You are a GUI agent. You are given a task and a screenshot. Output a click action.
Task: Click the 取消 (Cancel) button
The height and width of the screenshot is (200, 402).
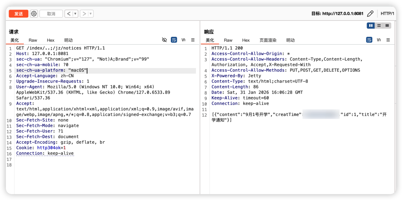[x=51, y=14]
